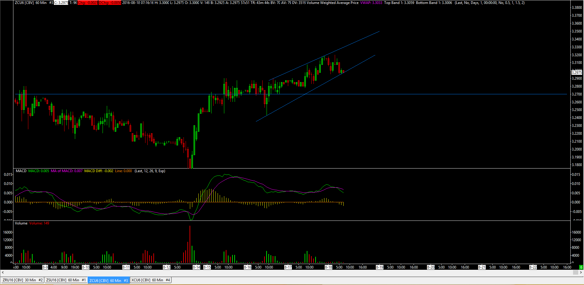Image resolution: width=584 pixels, height=285 pixels.
Task: Click the 'MACD Diff: -0.002' label
Action: click(99, 171)
